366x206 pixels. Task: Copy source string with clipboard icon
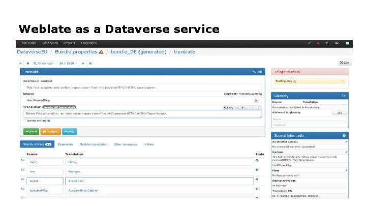click(256, 101)
